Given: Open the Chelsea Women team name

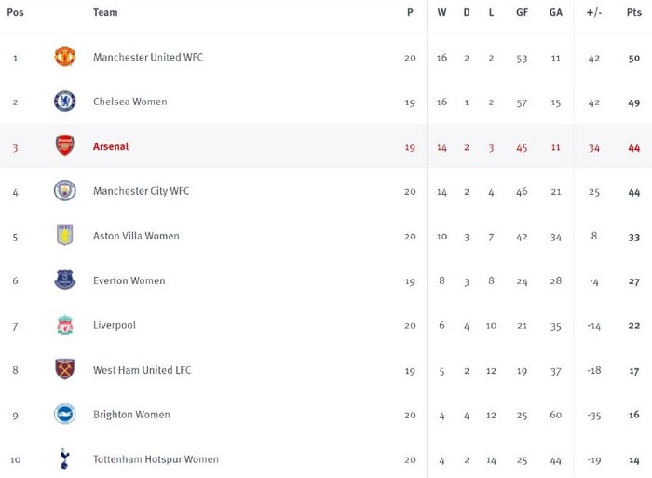Looking at the screenshot, I should tap(130, 102).
